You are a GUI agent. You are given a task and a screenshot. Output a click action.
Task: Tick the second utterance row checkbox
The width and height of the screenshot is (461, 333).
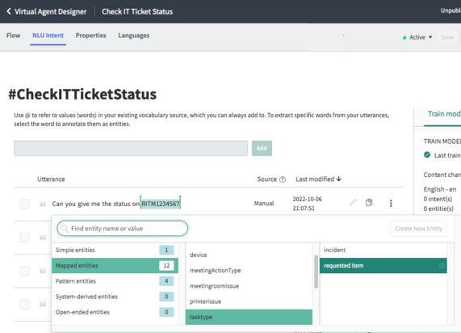(x=25, y=238)
